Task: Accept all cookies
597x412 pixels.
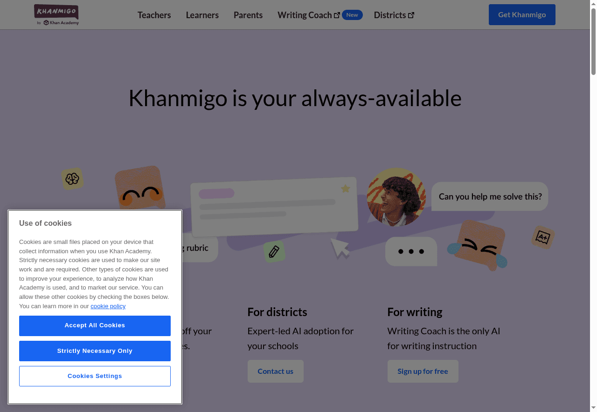Action: pyautogui.click(x=95, y=325)
